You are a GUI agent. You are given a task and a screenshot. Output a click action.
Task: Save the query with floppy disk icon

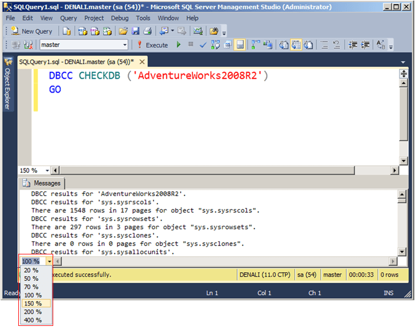coord(136,31)
